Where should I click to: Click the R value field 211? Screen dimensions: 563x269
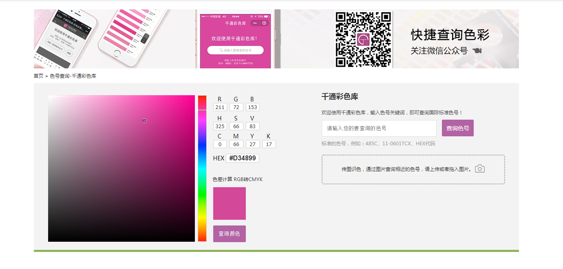click(220, 107)
